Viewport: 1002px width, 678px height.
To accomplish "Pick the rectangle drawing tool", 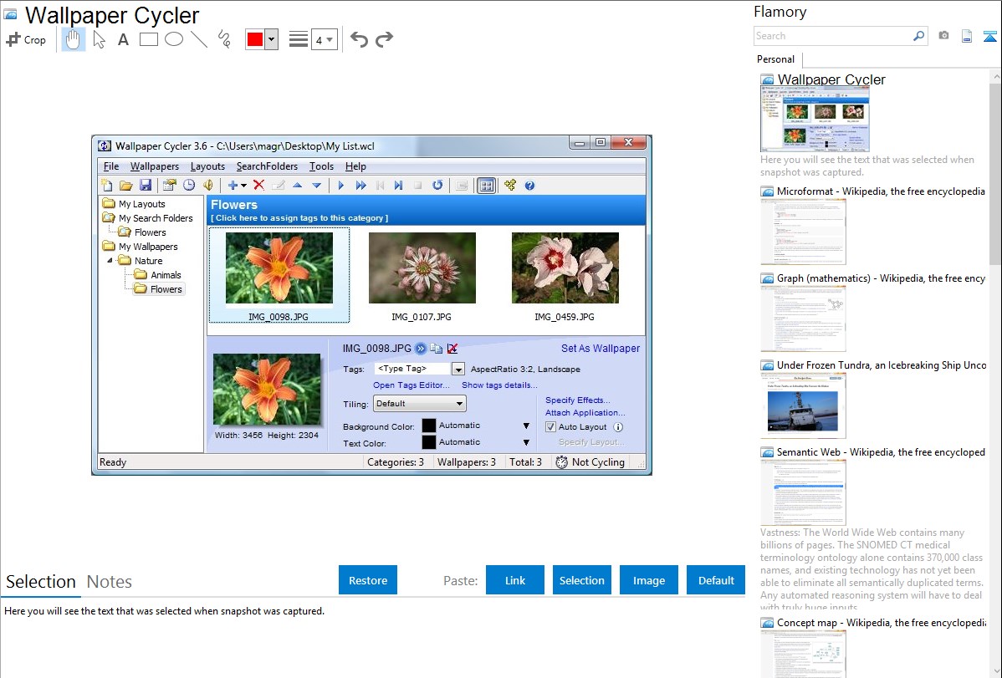I will click(148, 39).
